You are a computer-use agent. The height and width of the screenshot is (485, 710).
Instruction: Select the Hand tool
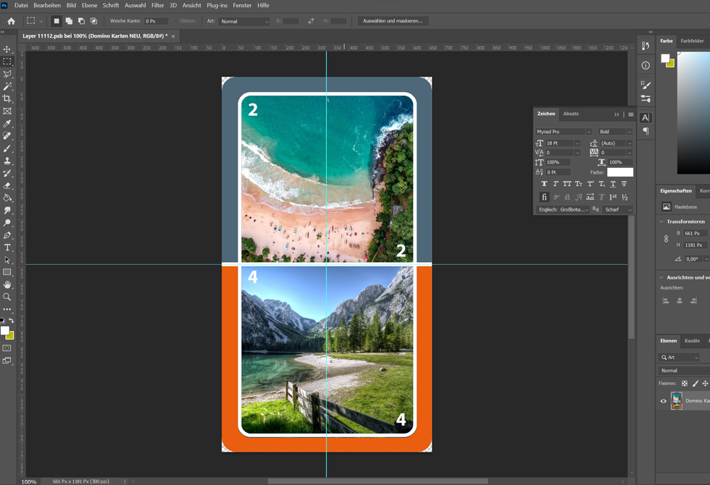click(7, 284)
